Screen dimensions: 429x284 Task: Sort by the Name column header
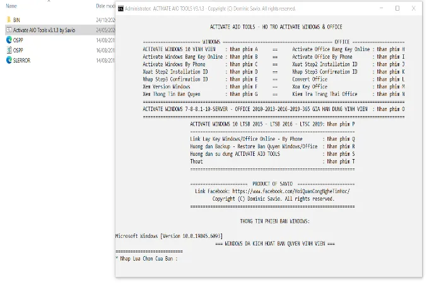click(11, 6)
